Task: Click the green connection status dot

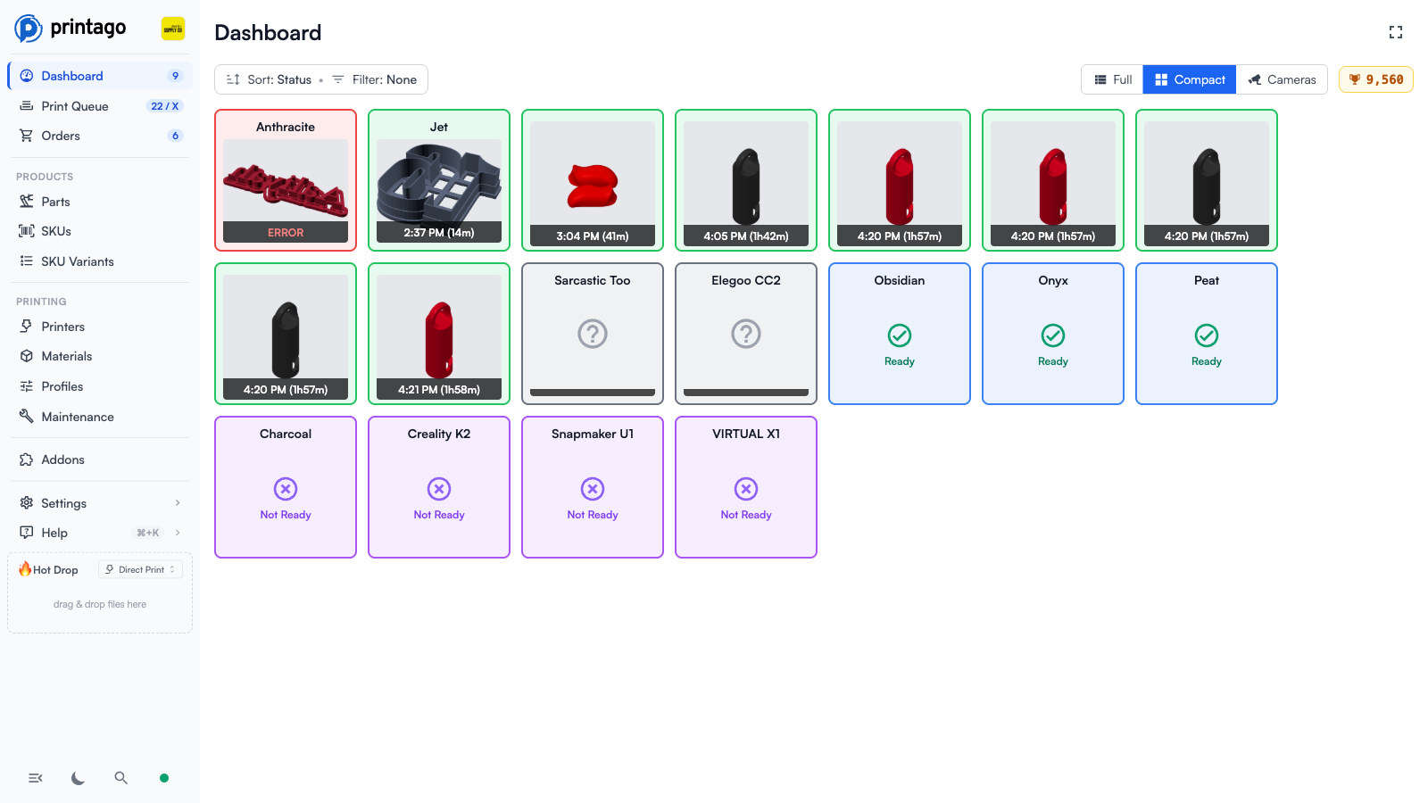Action: 164,778
